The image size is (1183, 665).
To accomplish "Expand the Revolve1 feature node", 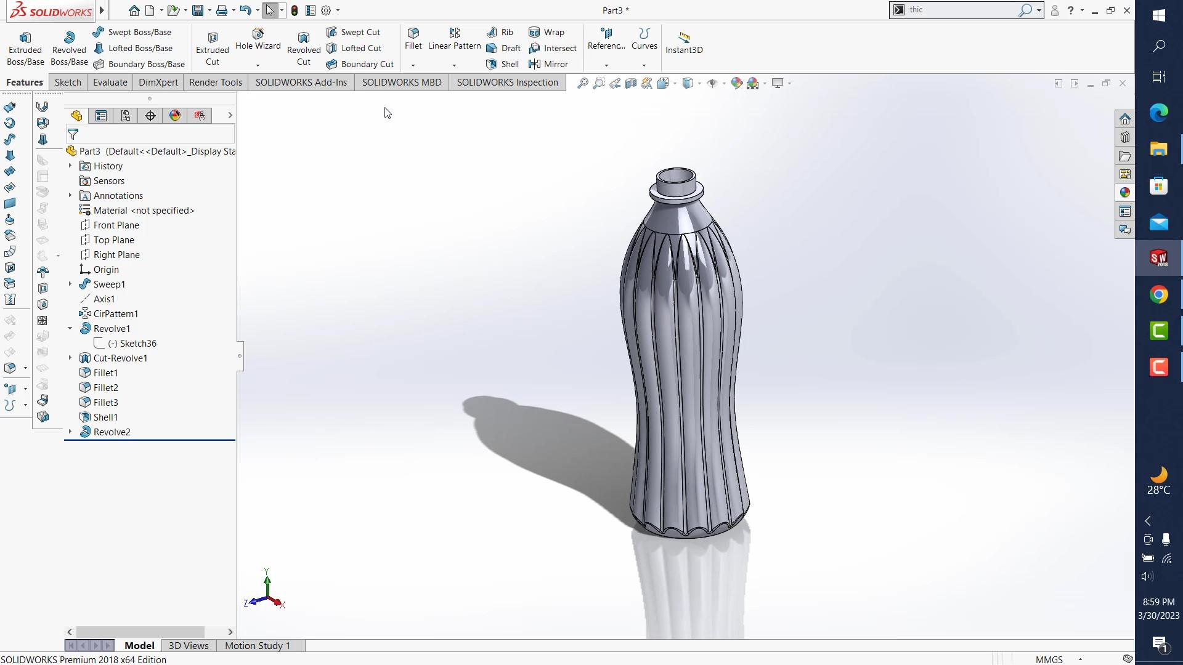I will point(69,328).
